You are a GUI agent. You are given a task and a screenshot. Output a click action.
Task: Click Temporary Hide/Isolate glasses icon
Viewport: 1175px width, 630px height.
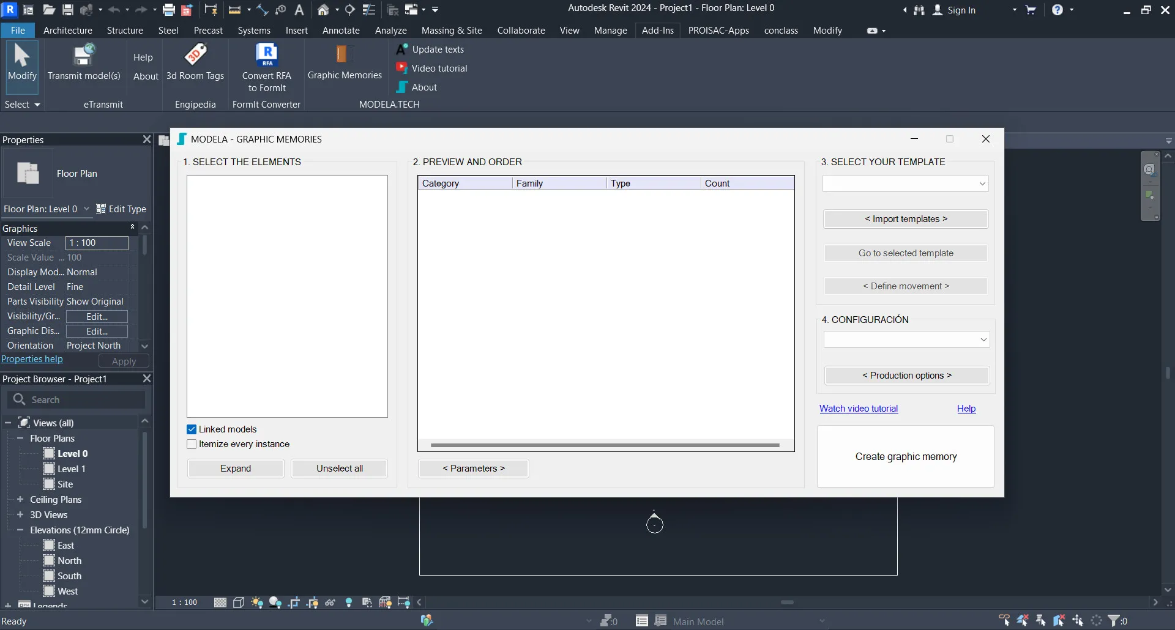point(330,603)
